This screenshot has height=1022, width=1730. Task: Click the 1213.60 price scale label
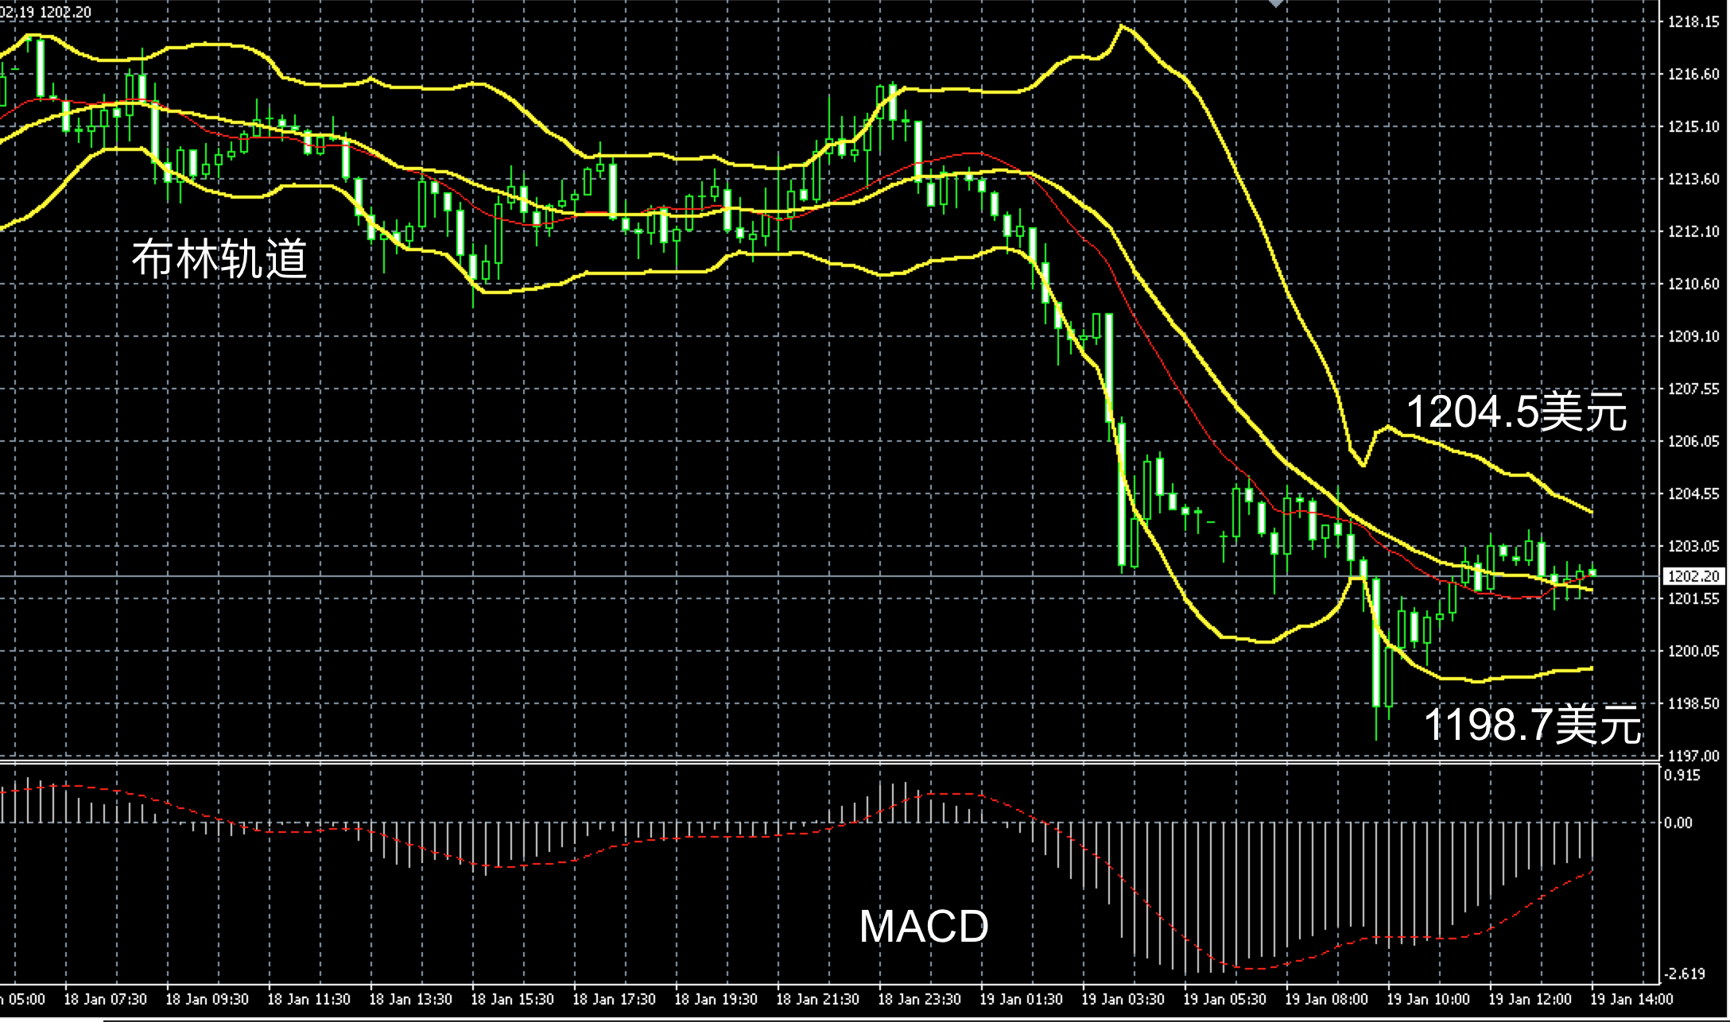[x=1693, y=180]
